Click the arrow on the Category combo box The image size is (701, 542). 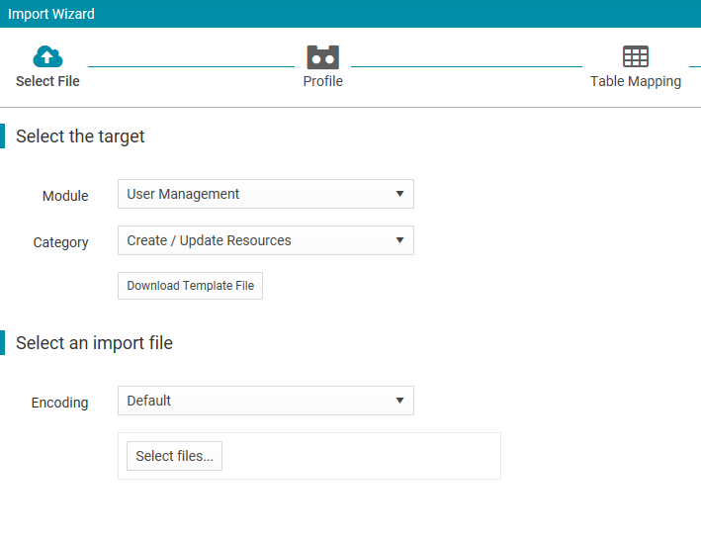click(399, 240)
